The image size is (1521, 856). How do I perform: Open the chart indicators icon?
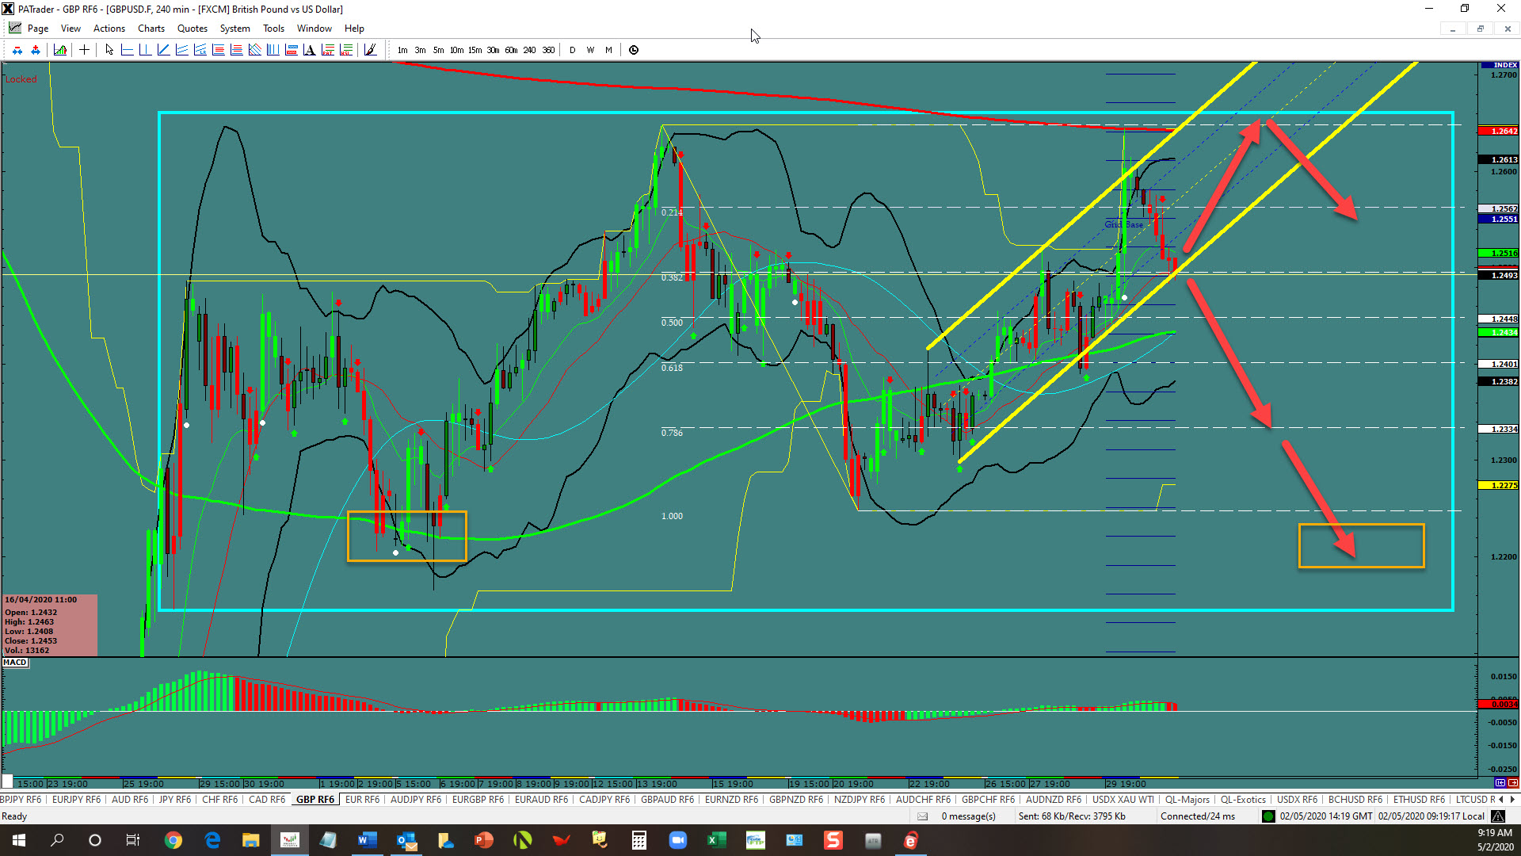tap(60, 50)
